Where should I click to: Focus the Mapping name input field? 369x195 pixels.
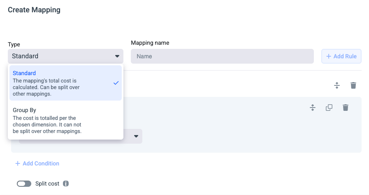(x=222, y=56)
